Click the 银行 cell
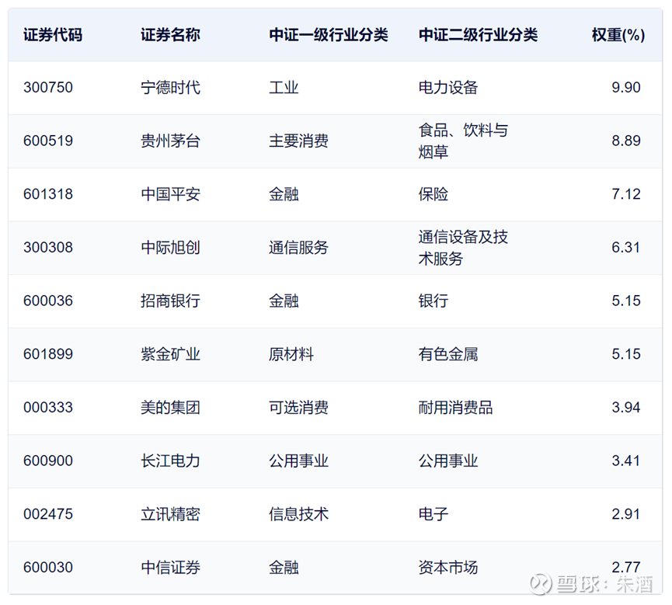 (x=433, y=301)
